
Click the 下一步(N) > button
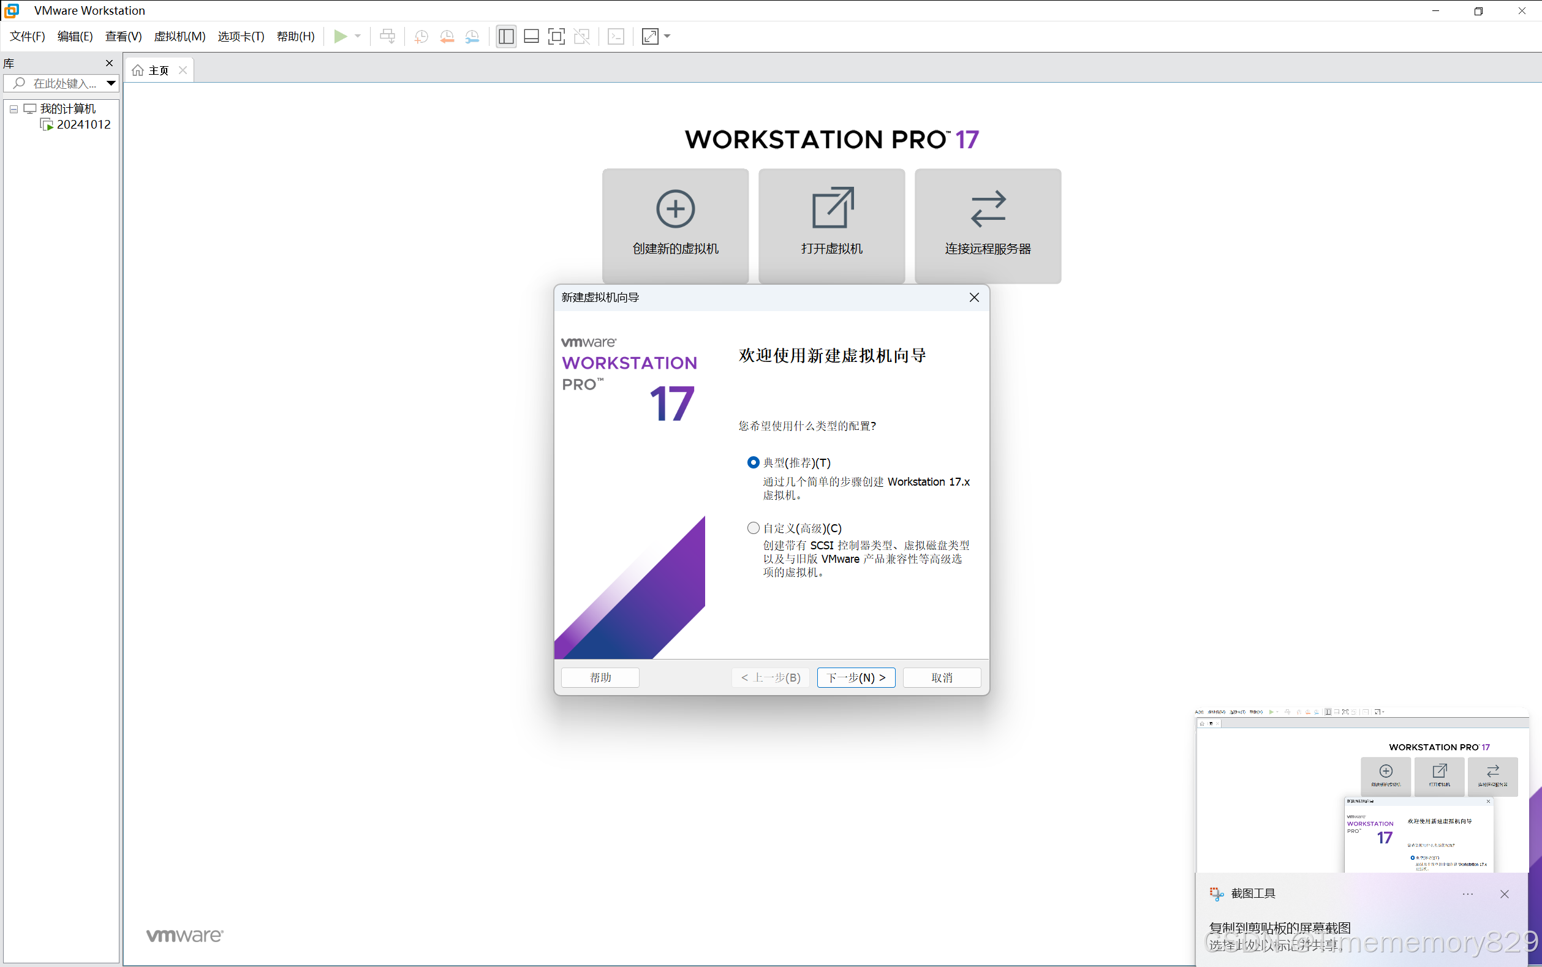tap(855, 677)
